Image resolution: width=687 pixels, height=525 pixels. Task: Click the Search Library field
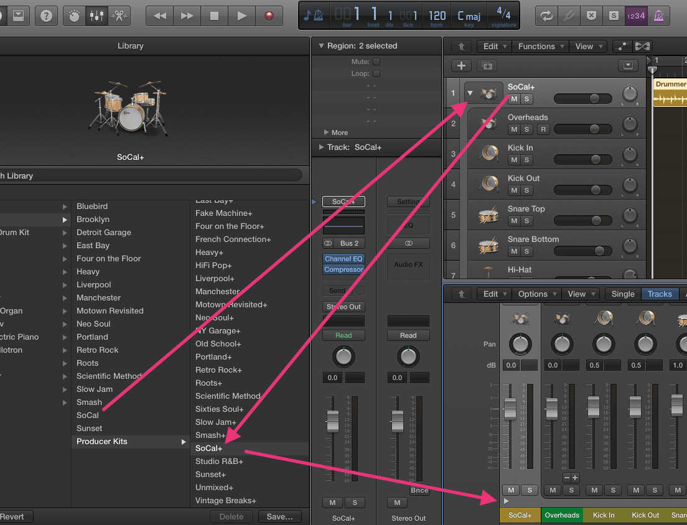151,175
